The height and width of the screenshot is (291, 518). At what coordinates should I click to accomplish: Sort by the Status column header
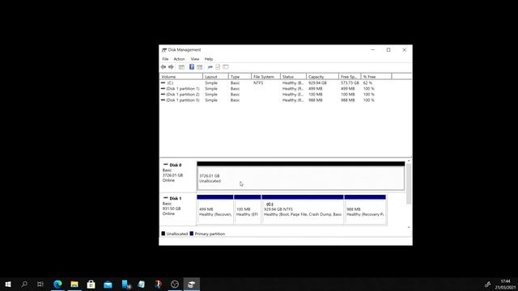[293, 77]
